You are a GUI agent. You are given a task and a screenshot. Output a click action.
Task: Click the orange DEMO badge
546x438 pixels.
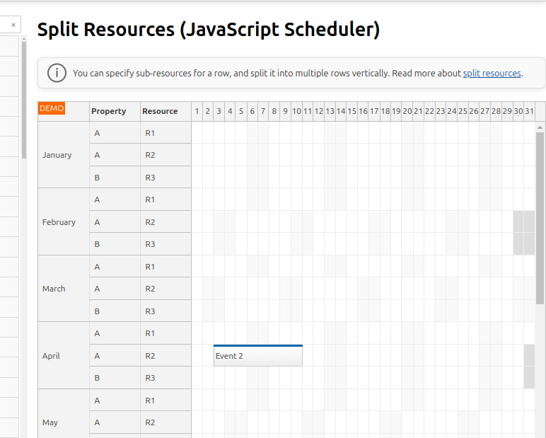pyautogui.click(x=52, y=108)
